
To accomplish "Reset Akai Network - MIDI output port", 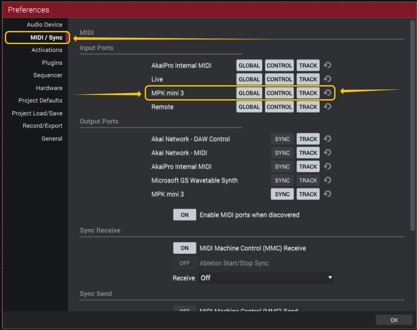I will (x=328, y=152).
